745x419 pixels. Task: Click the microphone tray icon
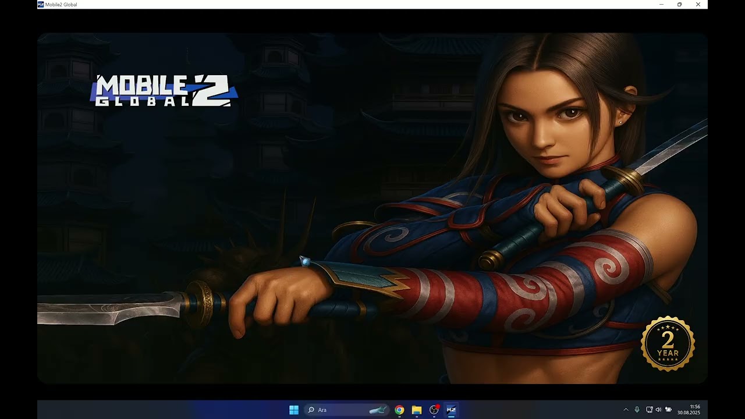(637, 410)
